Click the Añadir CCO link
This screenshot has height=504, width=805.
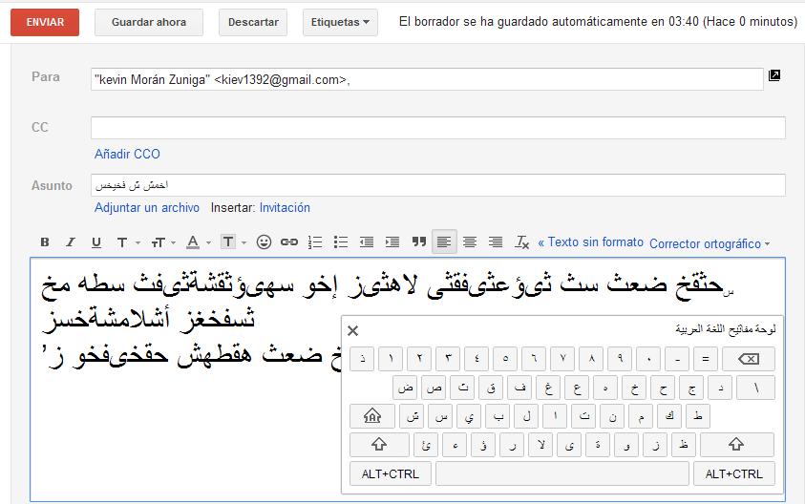click(x=127, y=154)
